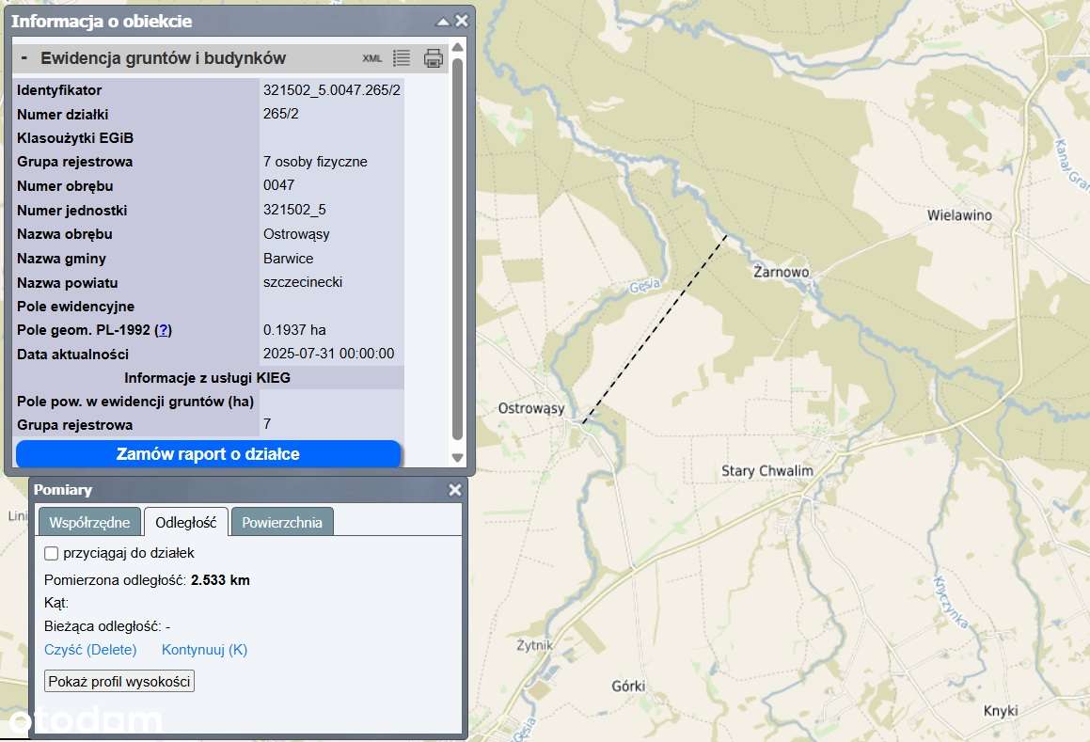Click the Numer obrębu value 0047
The image size is (1090, 742).
click(x=278, y=185)
